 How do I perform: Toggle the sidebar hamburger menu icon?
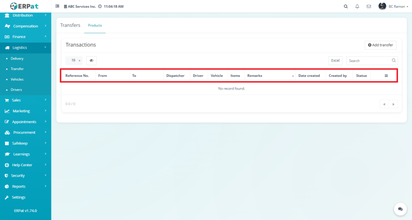point(57,6)
